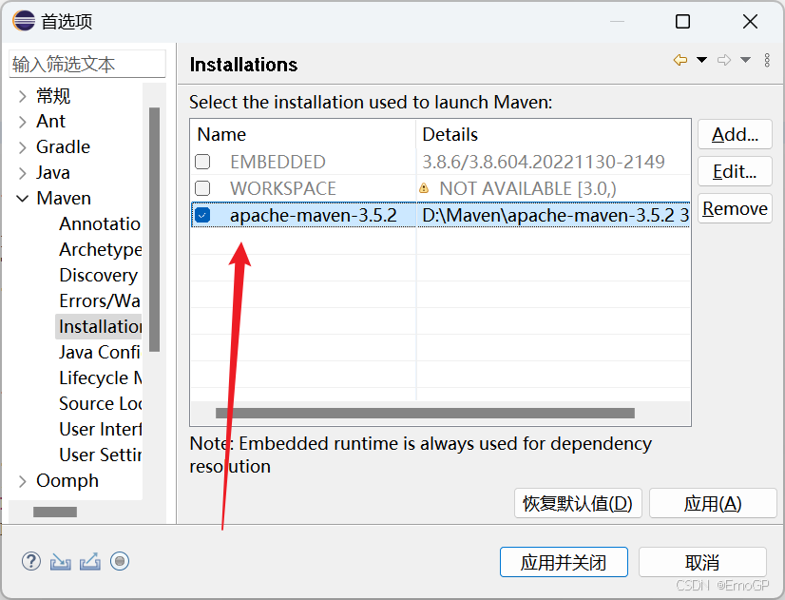Click the 应用(A) button
This screenshot has height=600, width=785.
point(713,503)
